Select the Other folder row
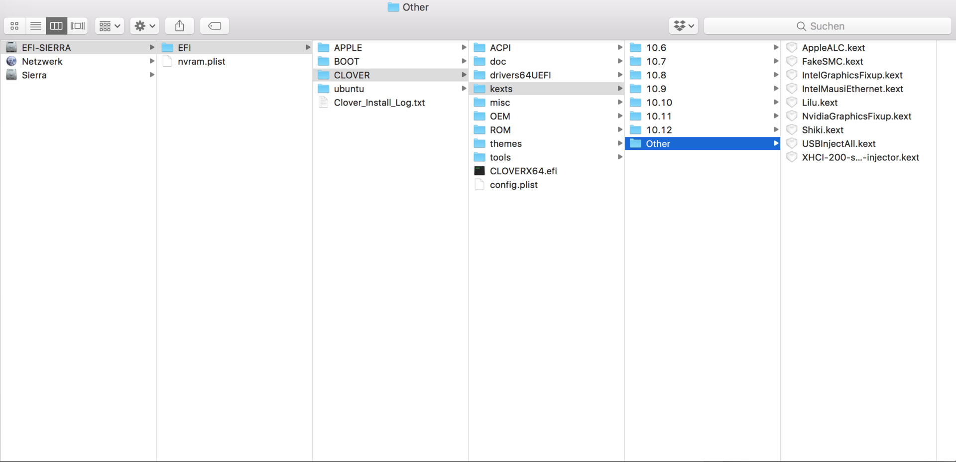The width and height of the screenshot is (956, 462). [702, 143]
